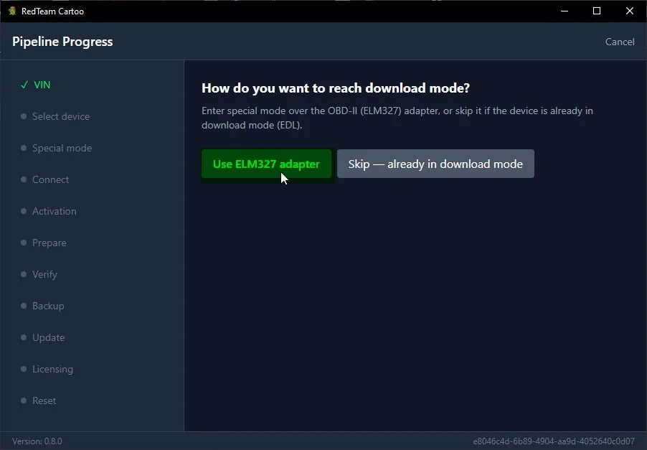
Task: Close the RedTeam Cartoo window
Action: (629, 11)
